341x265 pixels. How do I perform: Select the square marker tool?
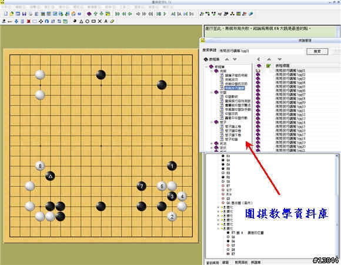tap(93, 21)
